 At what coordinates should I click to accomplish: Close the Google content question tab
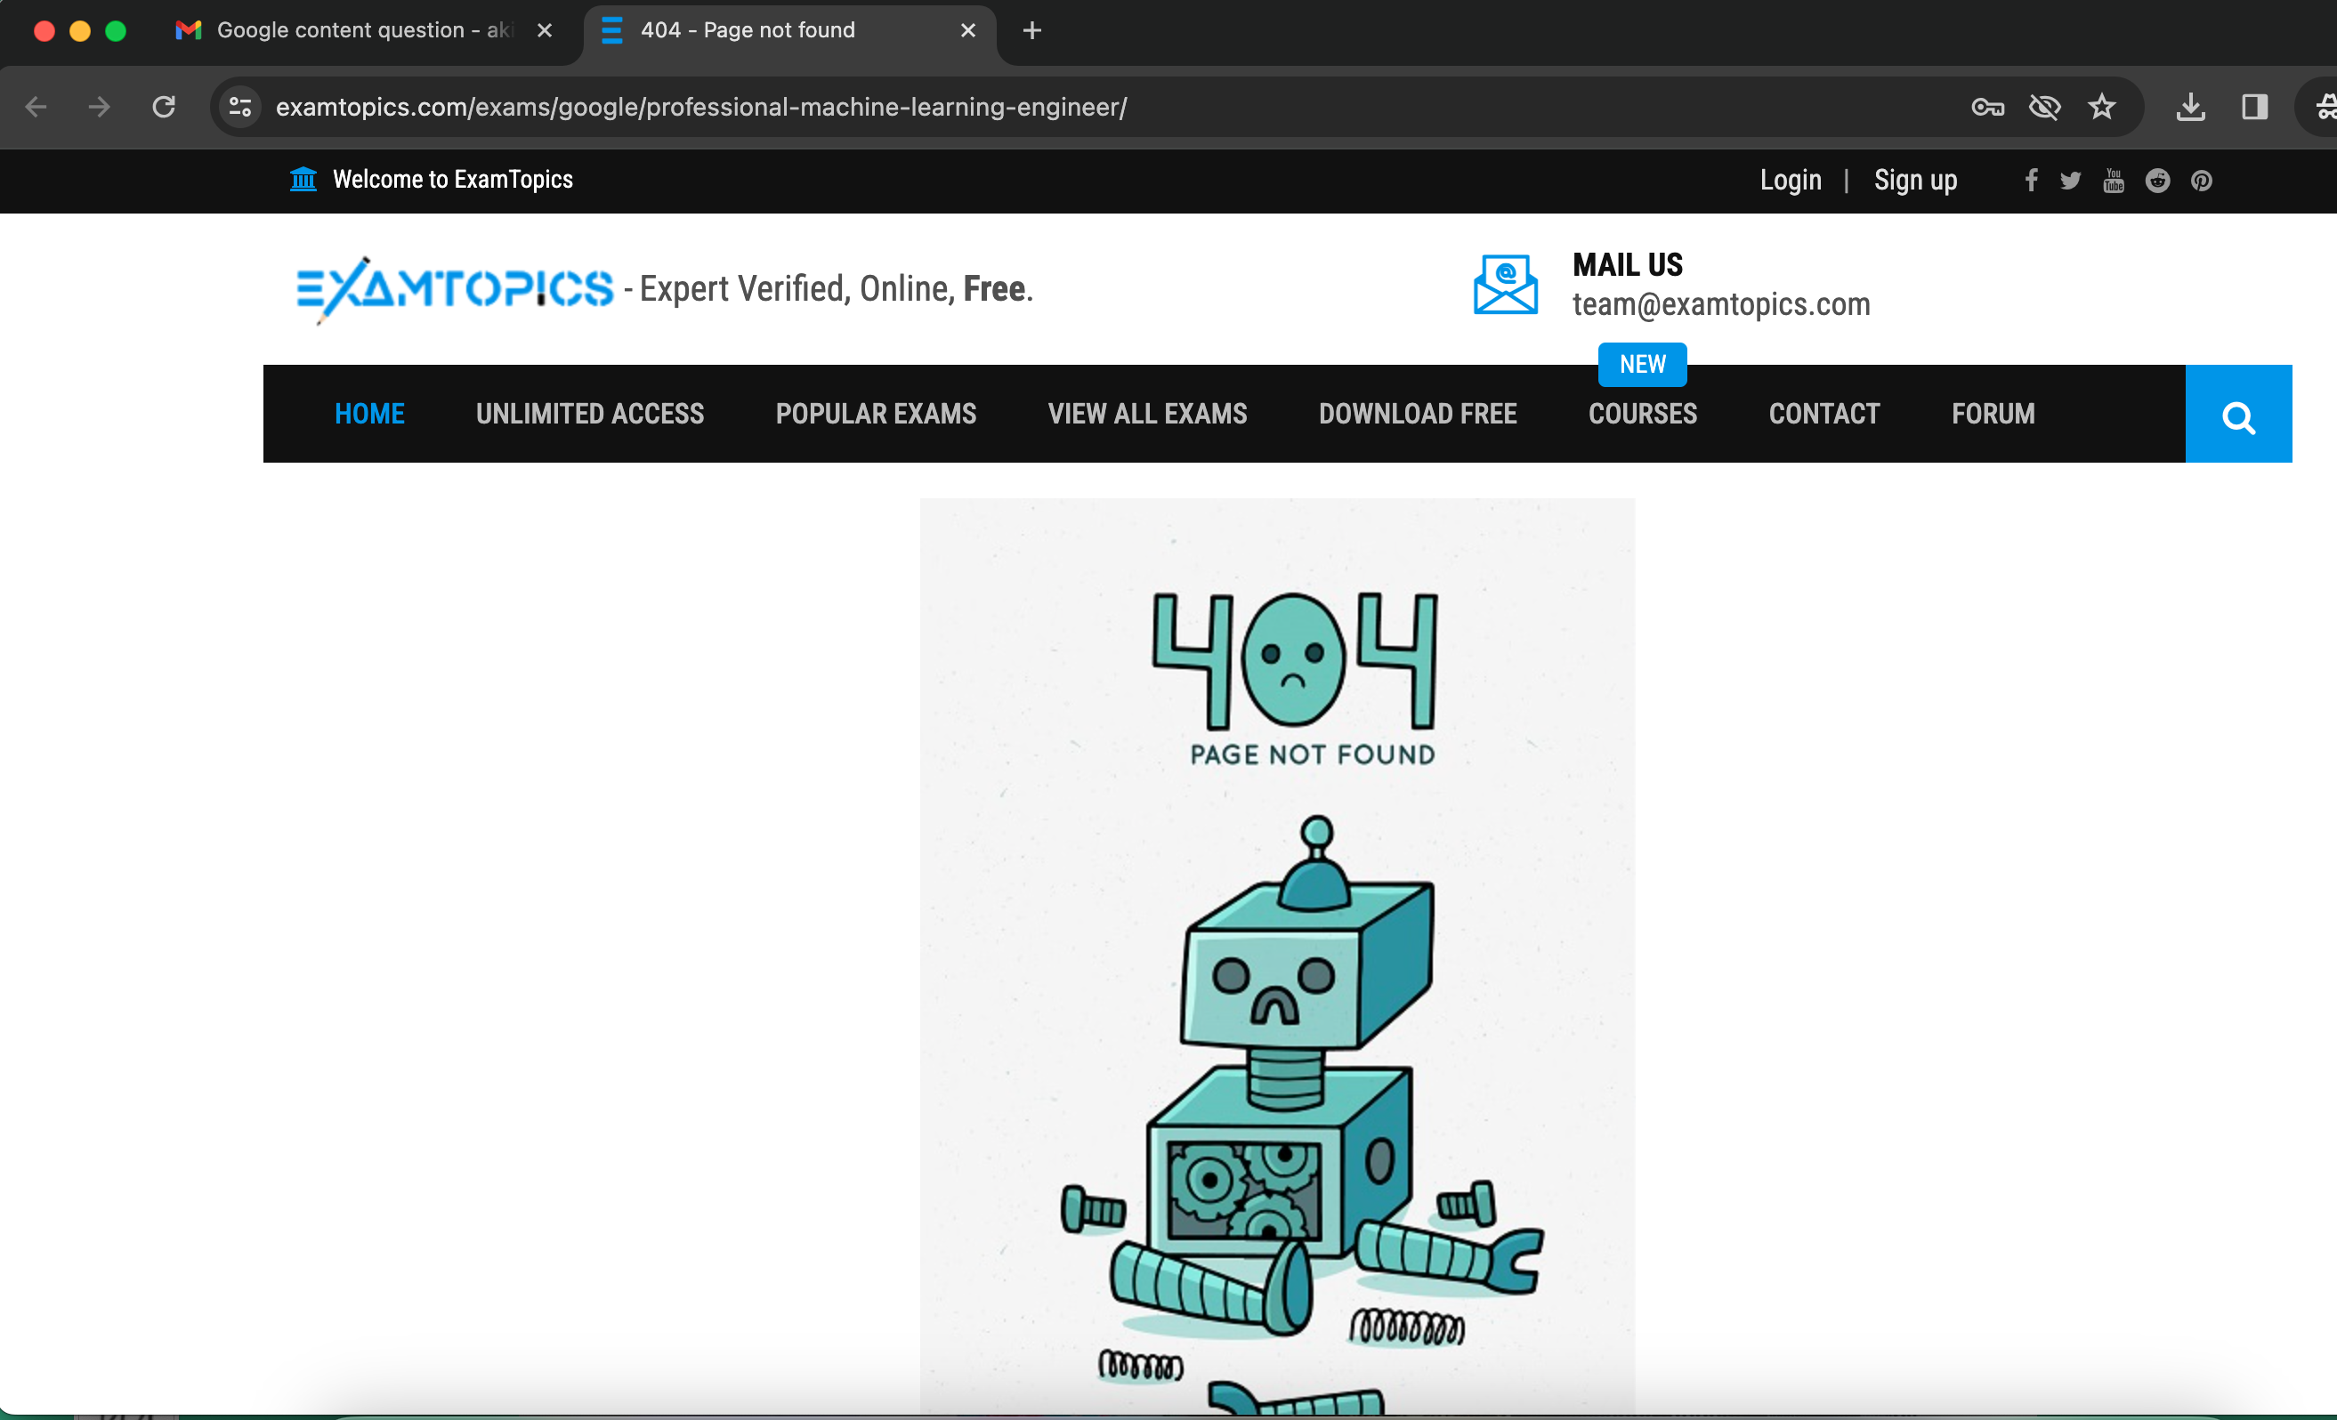click(545, 30)
